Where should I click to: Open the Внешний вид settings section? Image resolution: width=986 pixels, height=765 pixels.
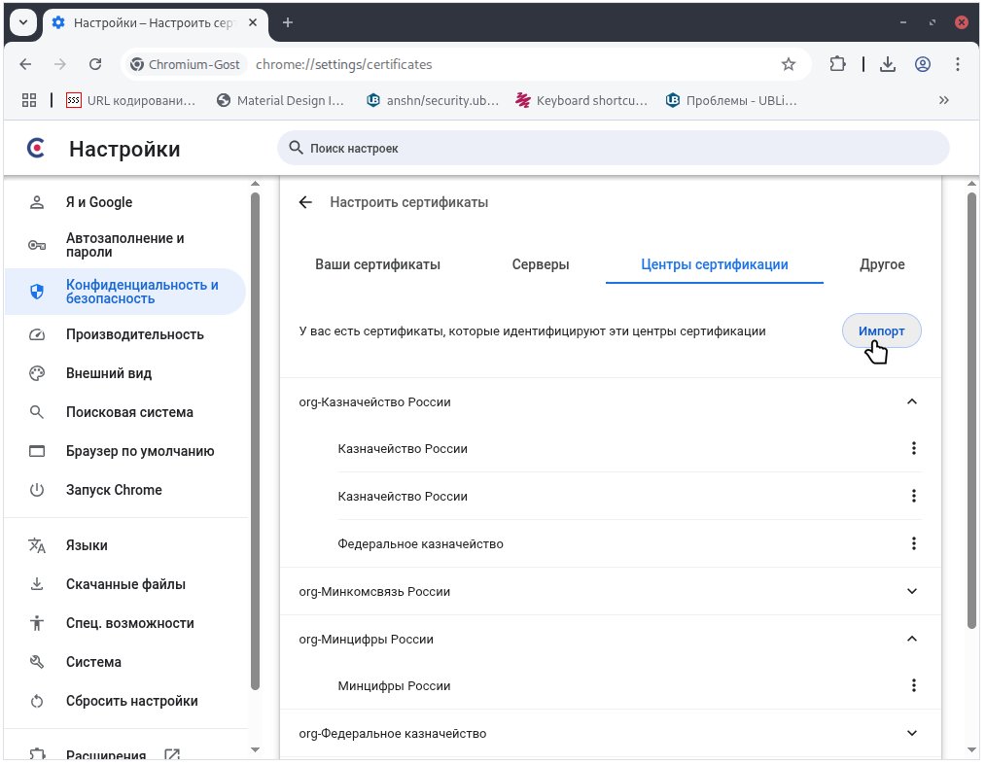(109, 373)
